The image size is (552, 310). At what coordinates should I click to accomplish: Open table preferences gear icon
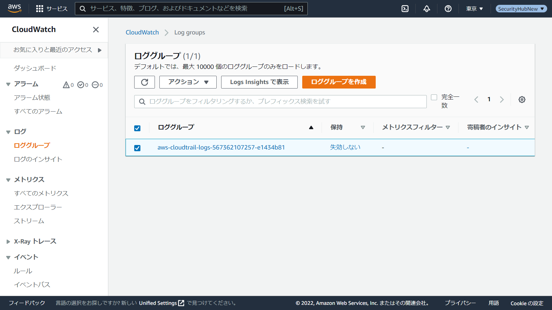click(x=522, y=100)
